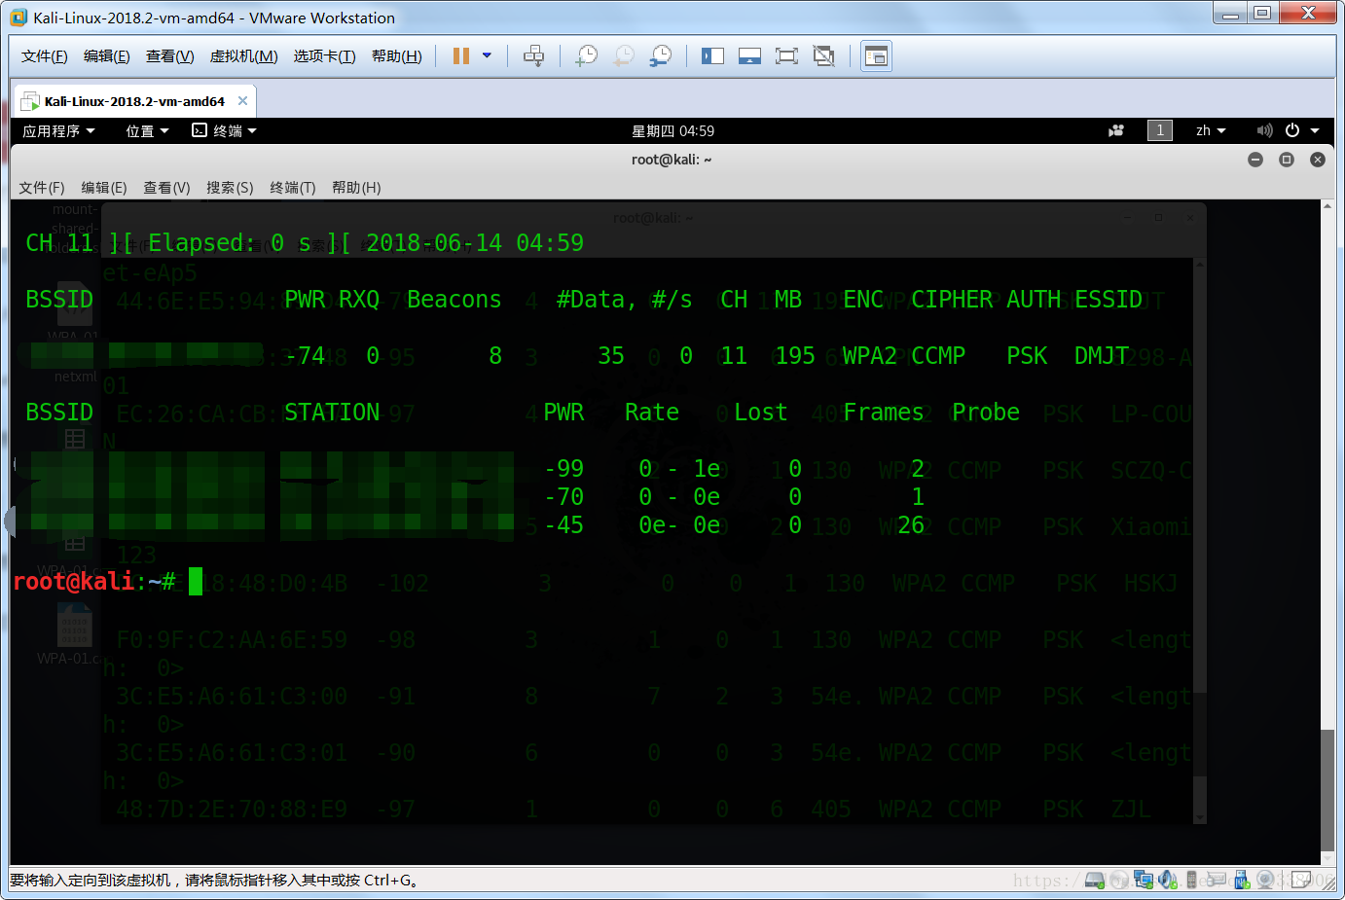Image resolution: width=1345 pixels, height=900 pixels.
Task: Click the MB value 195
Action: click(x=795, y=356)
